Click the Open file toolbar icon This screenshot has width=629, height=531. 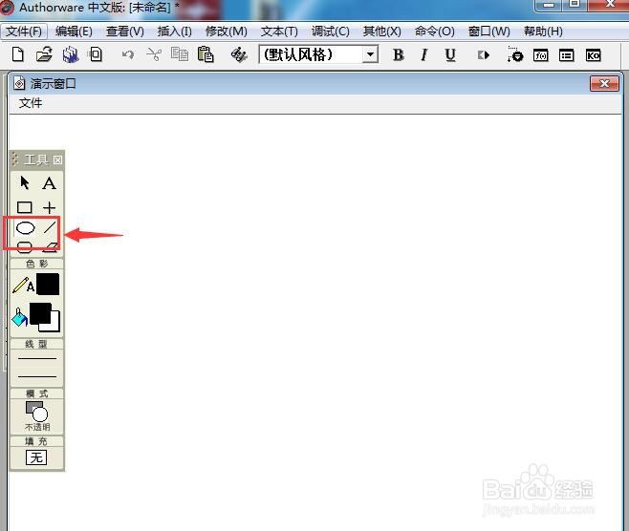tap(44, 54)
